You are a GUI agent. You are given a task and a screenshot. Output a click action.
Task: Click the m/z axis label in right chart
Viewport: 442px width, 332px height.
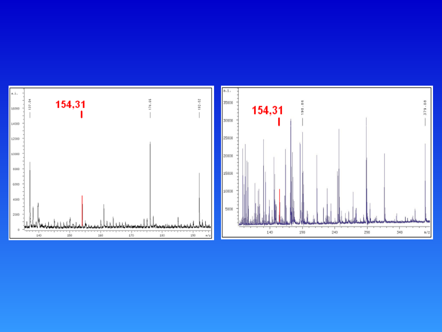(427, 232)
